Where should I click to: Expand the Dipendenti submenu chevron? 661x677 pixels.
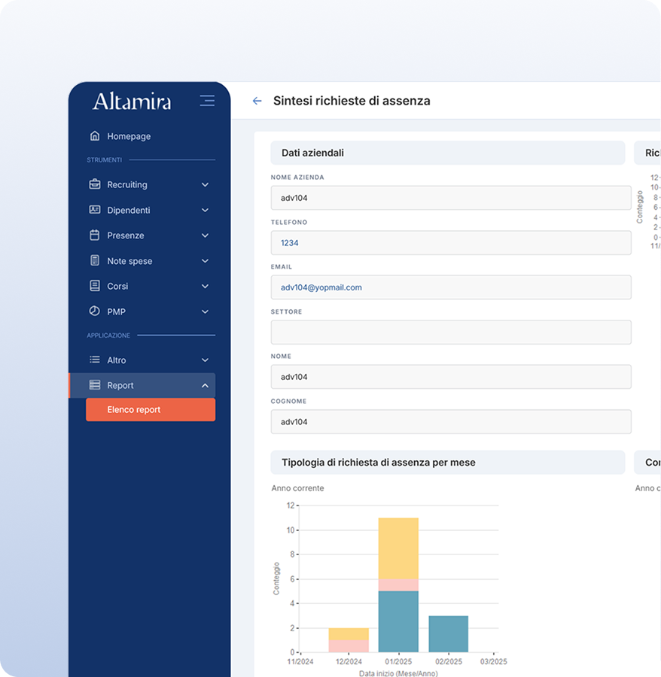click(205, 211)
